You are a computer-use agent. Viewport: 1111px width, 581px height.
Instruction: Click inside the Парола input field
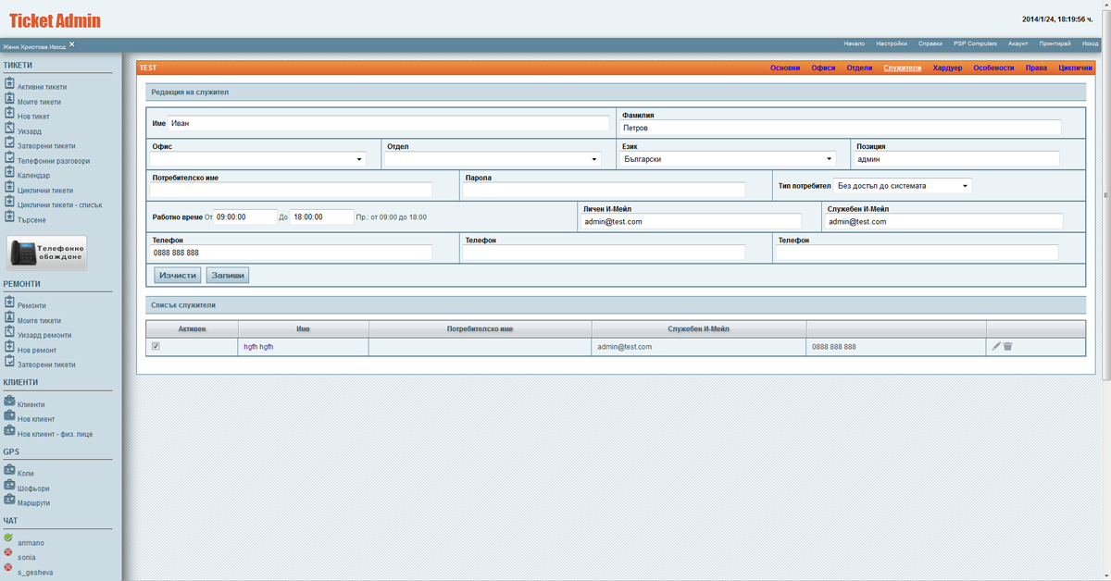click(x=602, y=189)
